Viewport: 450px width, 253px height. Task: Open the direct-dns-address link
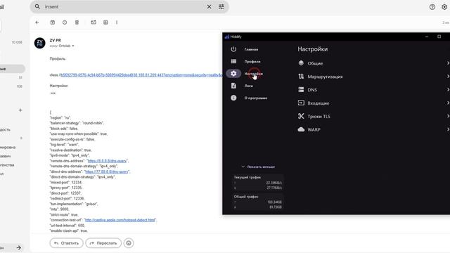click(x=107, y=171)
